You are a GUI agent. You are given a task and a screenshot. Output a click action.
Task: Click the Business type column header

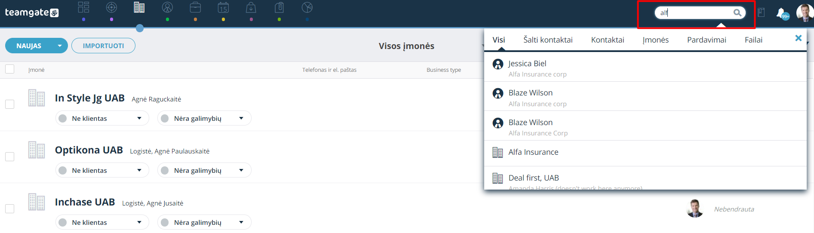[x=444, y=70]
